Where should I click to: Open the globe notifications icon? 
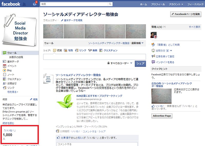point(35,4)
